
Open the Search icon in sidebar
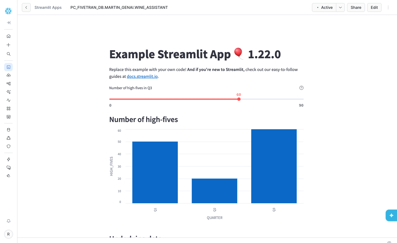[9, 54]
